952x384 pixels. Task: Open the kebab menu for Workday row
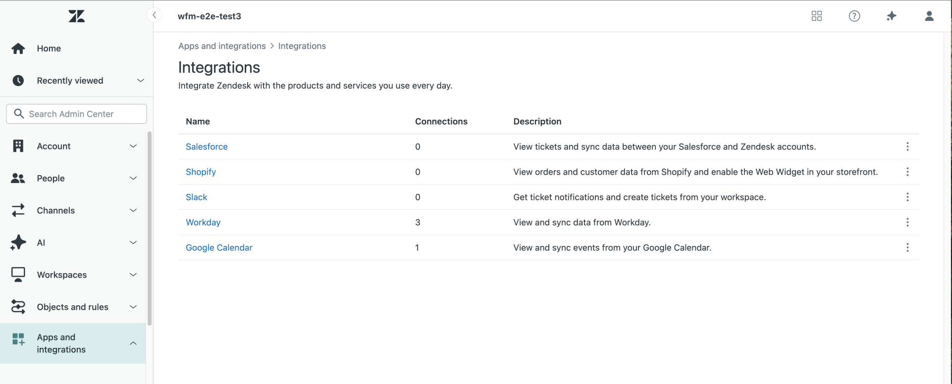907,222
